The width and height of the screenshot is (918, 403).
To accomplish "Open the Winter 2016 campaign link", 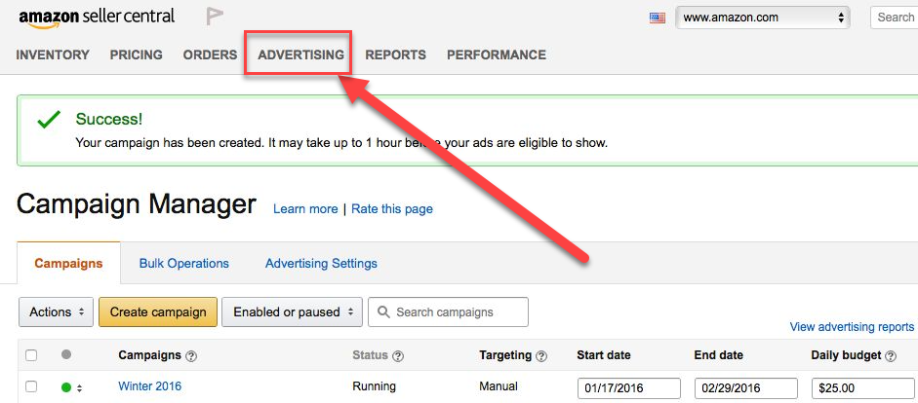I will (150, 386).
